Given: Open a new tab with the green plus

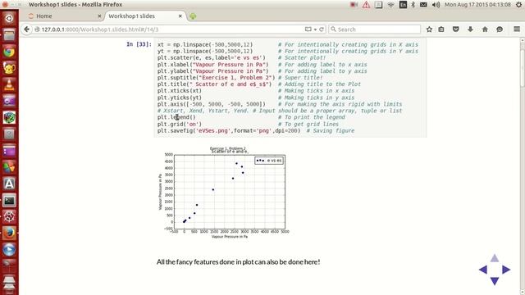Looking at the screenshot, I should (x=193, y=16).
